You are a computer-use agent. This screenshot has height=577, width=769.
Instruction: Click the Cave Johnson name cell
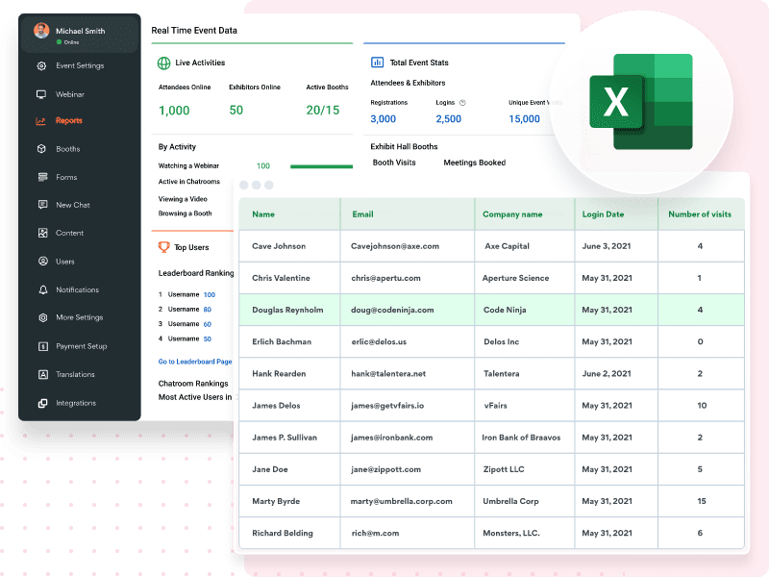pyautogui.click(x=289, y=246)
